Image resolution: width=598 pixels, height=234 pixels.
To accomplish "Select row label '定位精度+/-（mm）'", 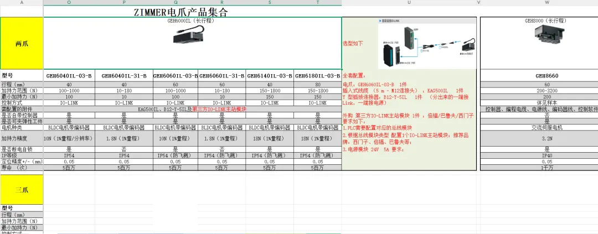I will point(22,162).
